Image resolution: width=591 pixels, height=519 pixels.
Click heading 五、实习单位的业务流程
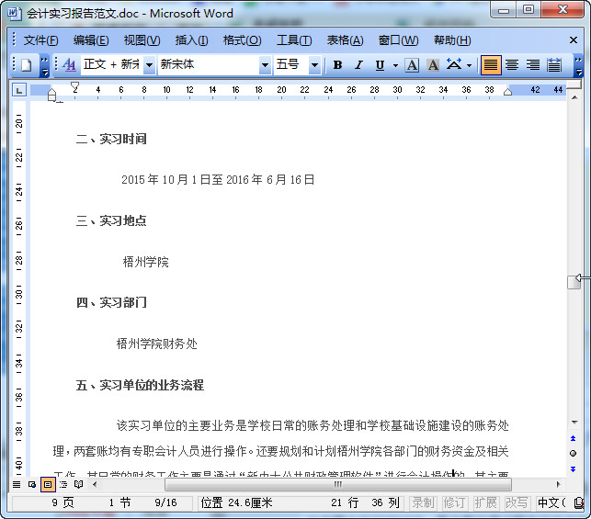click(141, 385)
